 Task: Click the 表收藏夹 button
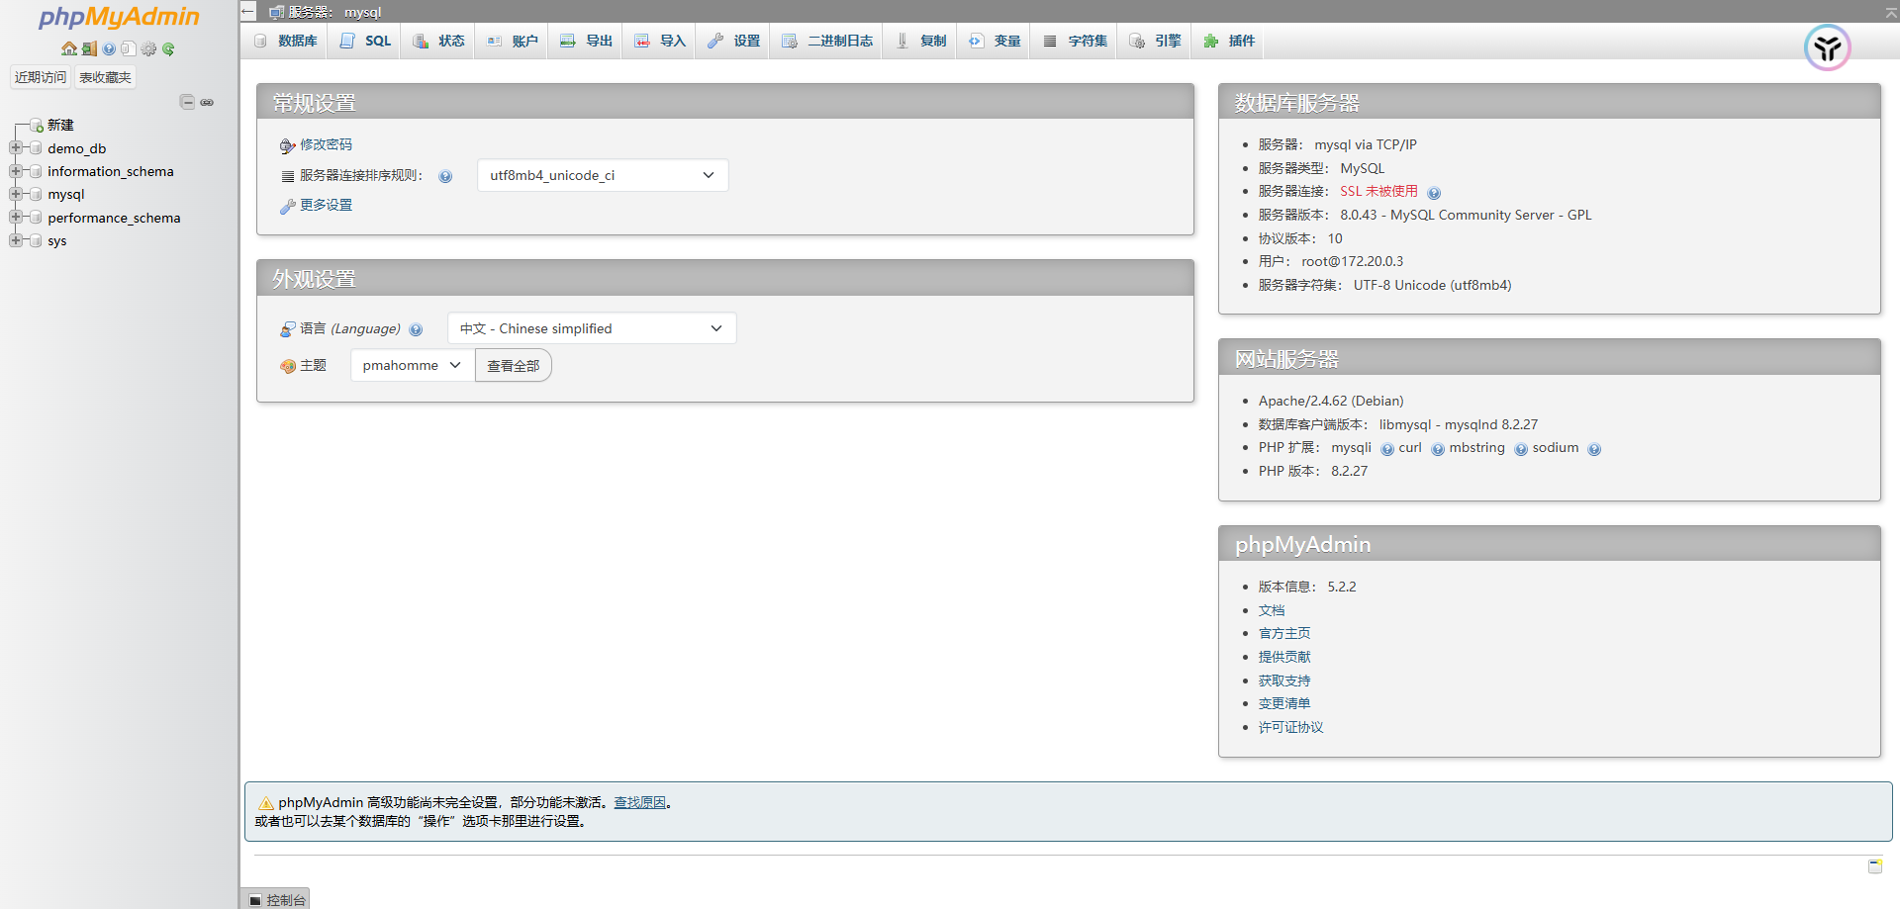105,77
